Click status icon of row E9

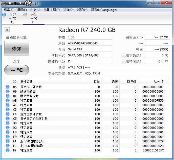[x=8, y=137]
